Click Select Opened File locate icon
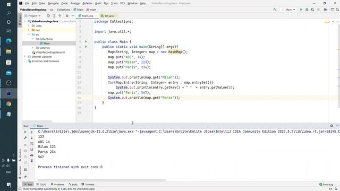 tap(48, 16)
